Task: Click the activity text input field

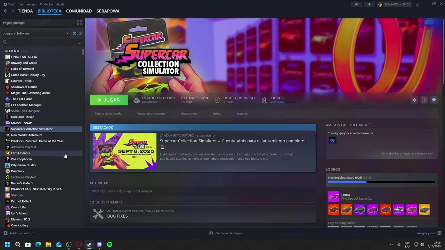Action: [203, 191]
